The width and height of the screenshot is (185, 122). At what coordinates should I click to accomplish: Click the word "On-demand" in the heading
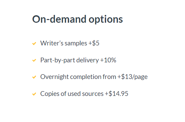[59, 19]
